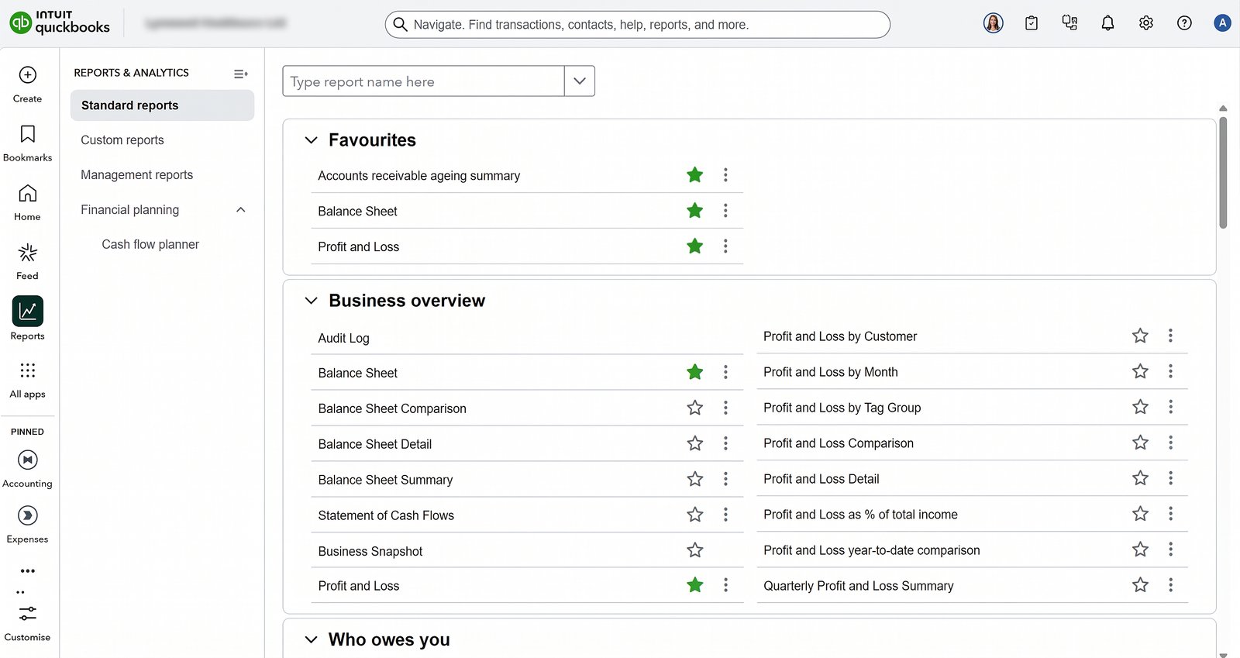Favourite the Profit and Loss Detail report
Image resolution: width=1240 pixels, height=658 pixels.
click(x=1140, y=478)
